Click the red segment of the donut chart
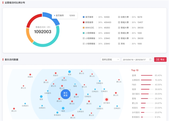The width and height of the screenshot is (169, 121). click(x=32, y=19)
